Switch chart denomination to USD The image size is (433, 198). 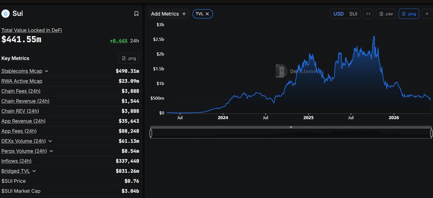tap(338, 14)
